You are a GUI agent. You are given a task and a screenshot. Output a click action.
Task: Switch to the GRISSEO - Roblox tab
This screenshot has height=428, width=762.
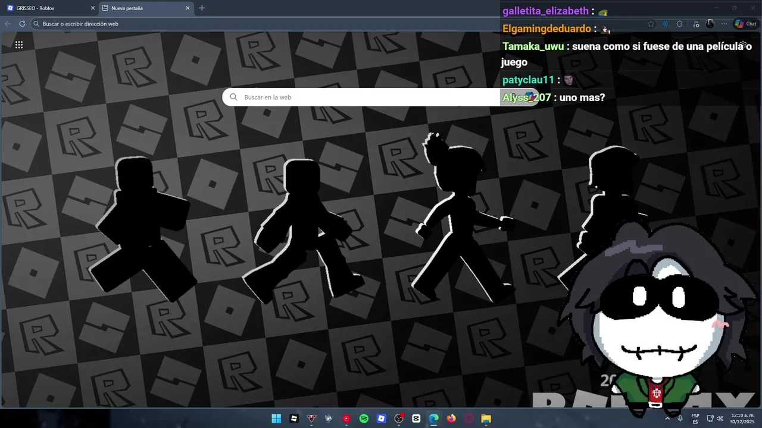(x=50, y=8)
